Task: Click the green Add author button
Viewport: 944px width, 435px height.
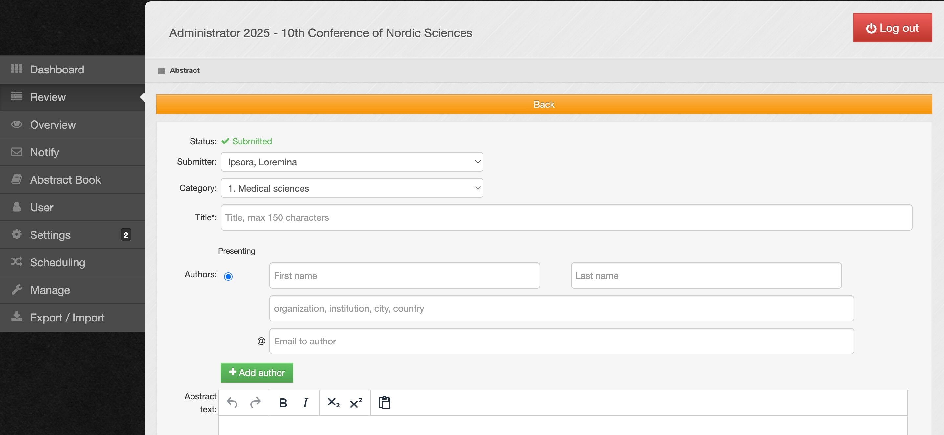Action: coord(257,372)
